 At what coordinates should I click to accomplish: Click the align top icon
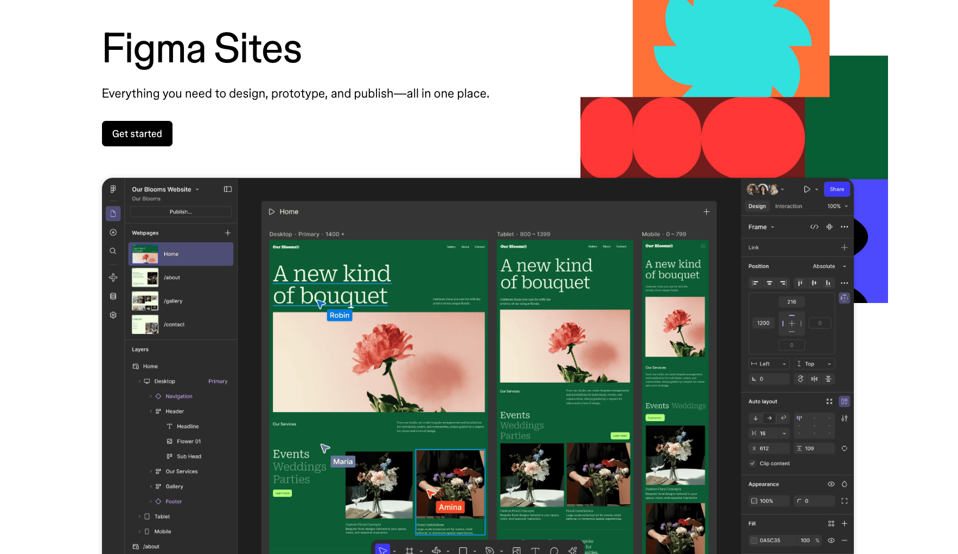[x=800, y=283]
